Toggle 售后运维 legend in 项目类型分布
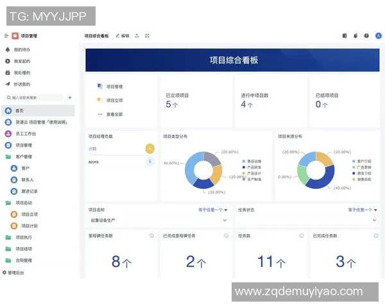 click(252, 161)
